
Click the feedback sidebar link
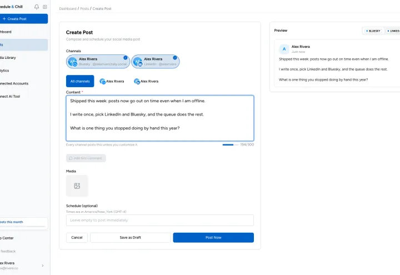tap(24, 251)
